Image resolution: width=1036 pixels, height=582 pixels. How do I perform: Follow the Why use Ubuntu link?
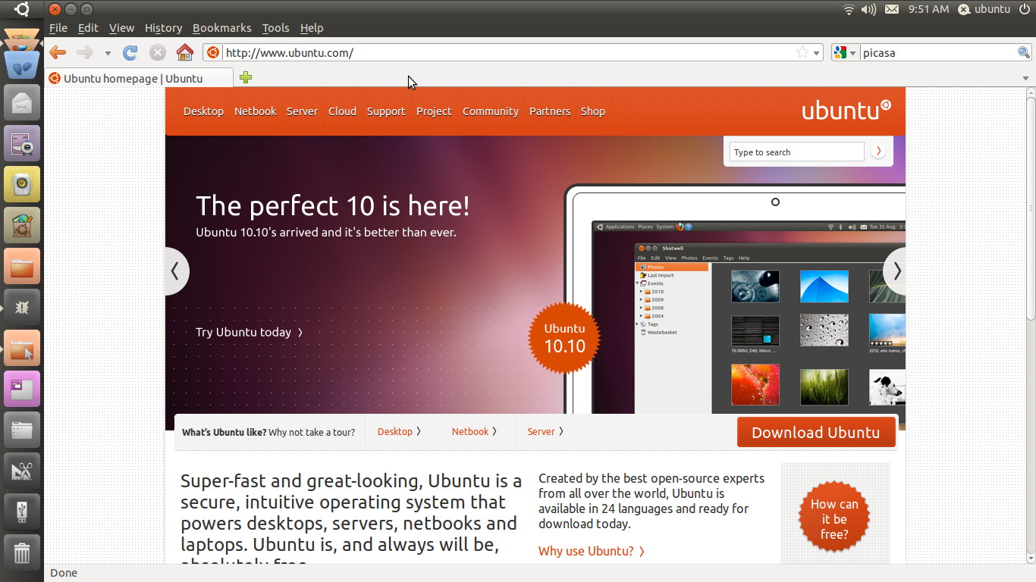pyautogui.click(x=586, y=551)
